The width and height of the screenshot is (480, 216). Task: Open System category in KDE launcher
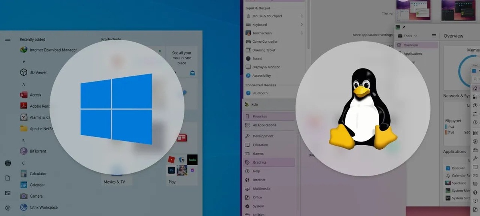point(269,206)
